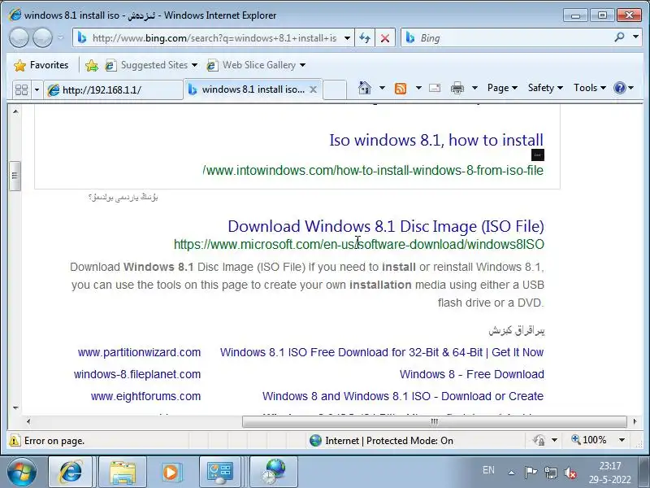Expand the address bar autocomplete dropdown

pos(348,38)
